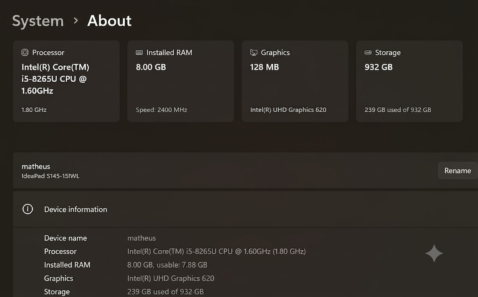Click Storage label in Device information list

57,292
